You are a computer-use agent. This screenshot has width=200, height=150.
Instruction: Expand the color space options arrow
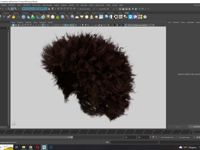point(153,25)
